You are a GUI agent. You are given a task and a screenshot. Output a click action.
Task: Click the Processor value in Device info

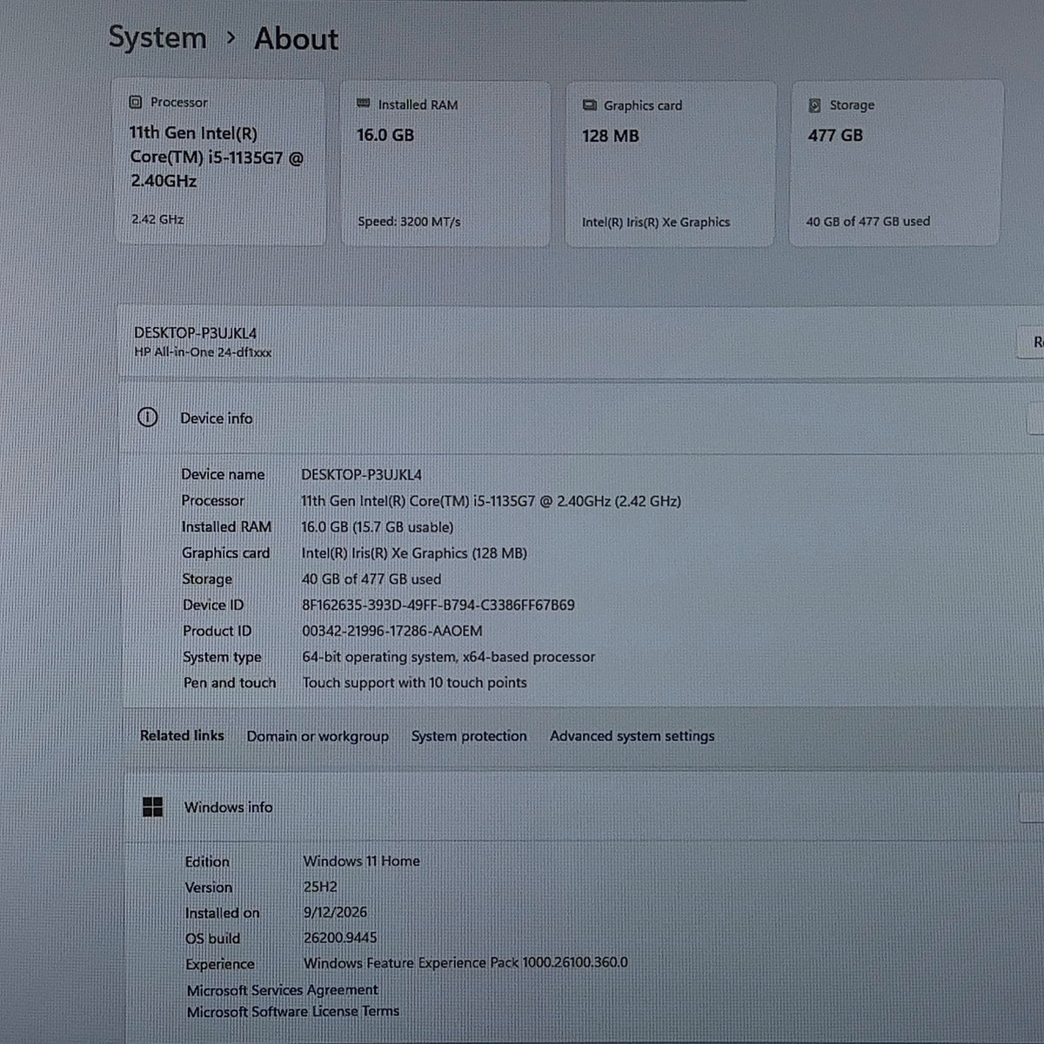(x=491, y=501)
